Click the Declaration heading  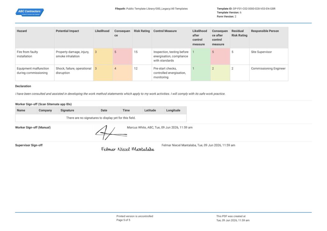click(x=23, y=86)
